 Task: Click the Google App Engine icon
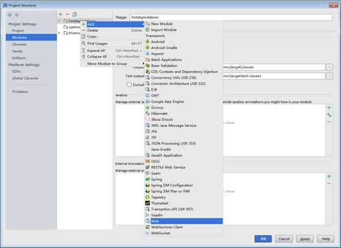(148, 101)
